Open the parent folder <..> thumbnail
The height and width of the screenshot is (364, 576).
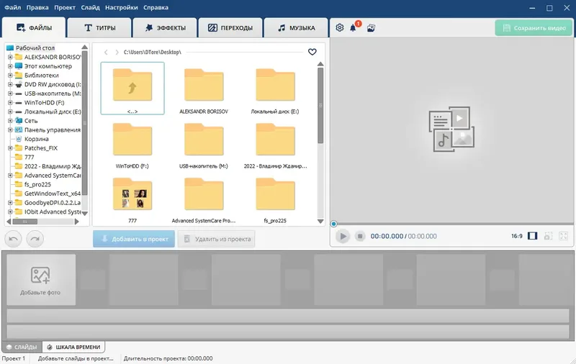[132, 88]
